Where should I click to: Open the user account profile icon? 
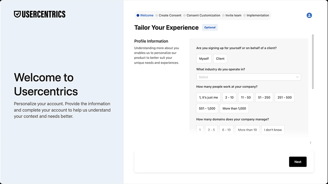coord(309,15)
